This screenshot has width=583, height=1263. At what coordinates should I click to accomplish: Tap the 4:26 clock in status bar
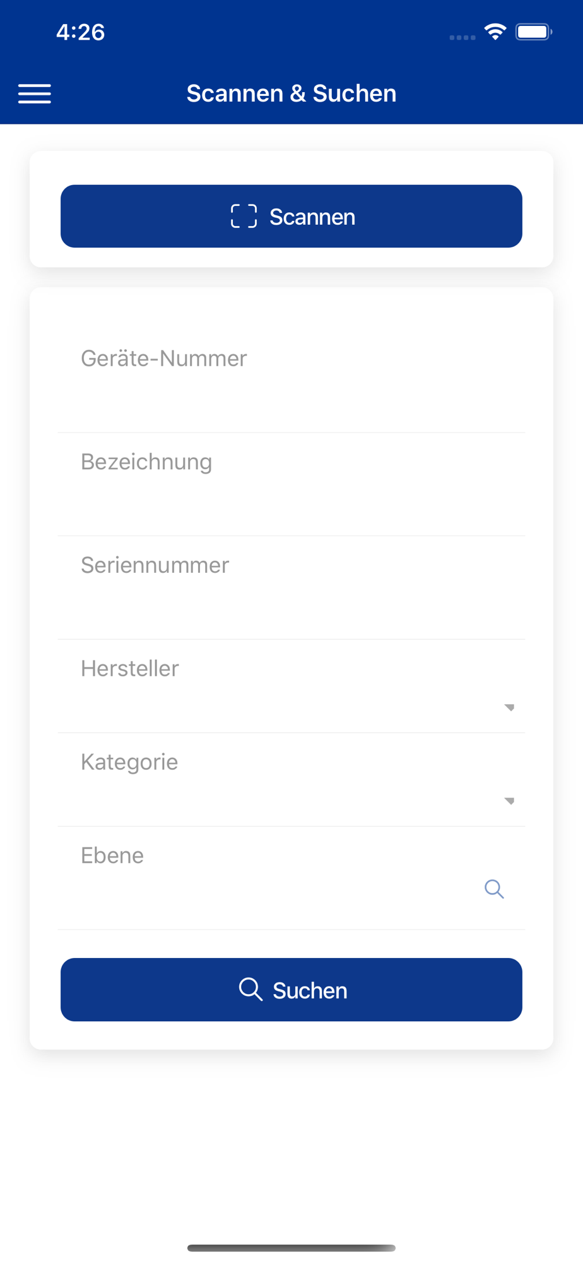pyautogui.click(x=80, y=32)
